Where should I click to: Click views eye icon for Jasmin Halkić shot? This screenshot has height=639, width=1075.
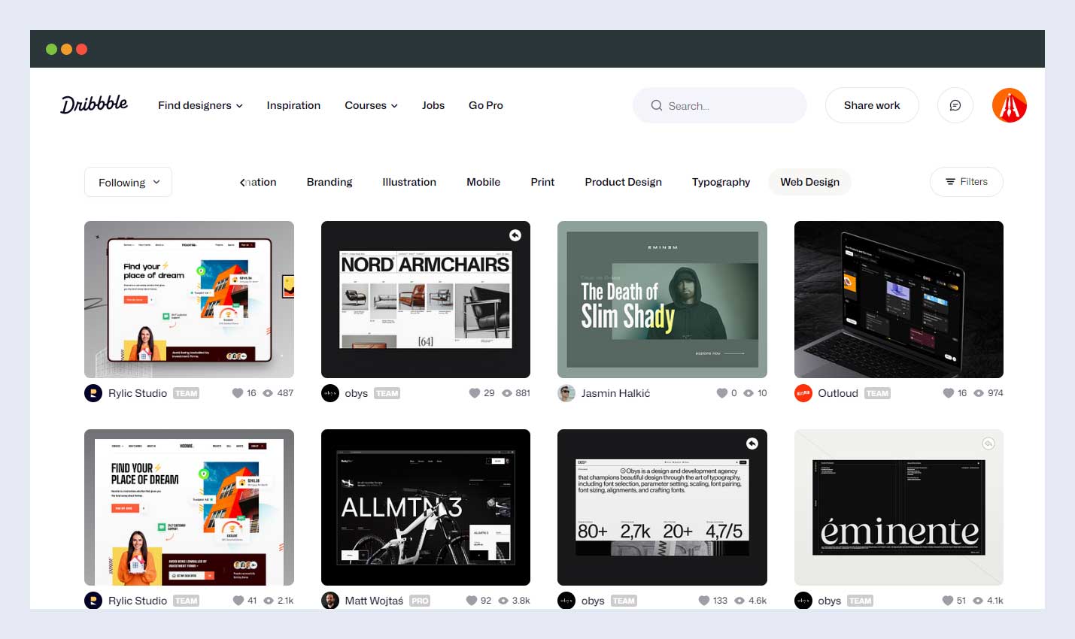coord(749,393)
